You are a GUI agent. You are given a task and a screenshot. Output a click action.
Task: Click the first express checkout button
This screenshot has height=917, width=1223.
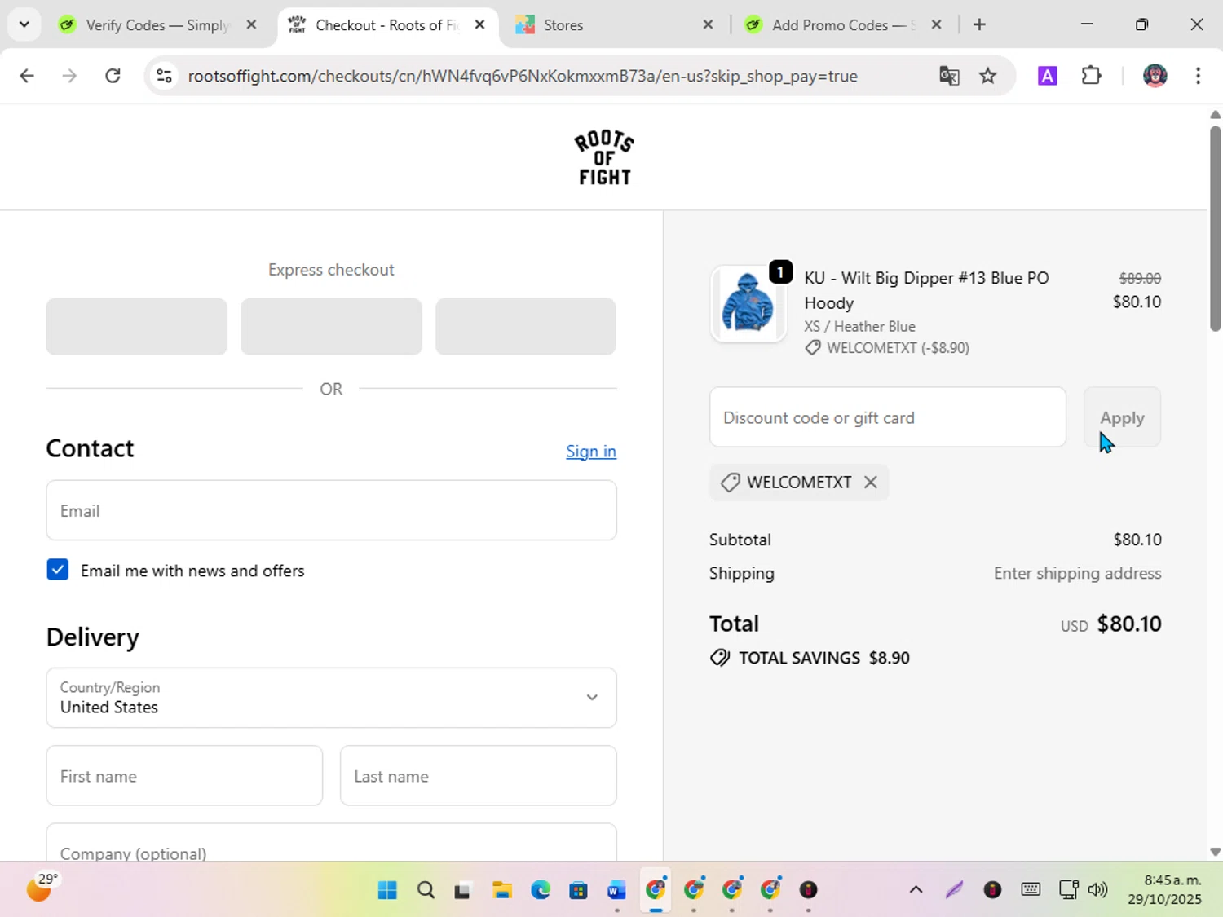[x=136, y=326]
